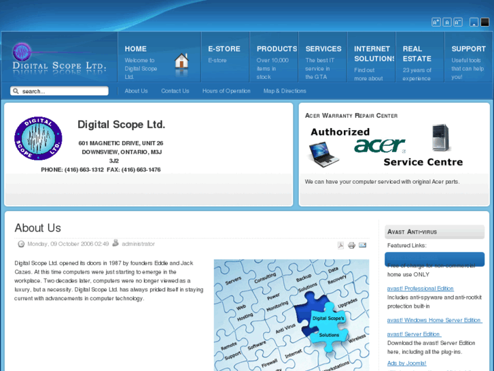Increase font size with A+ icon

(x=436, y=22)
